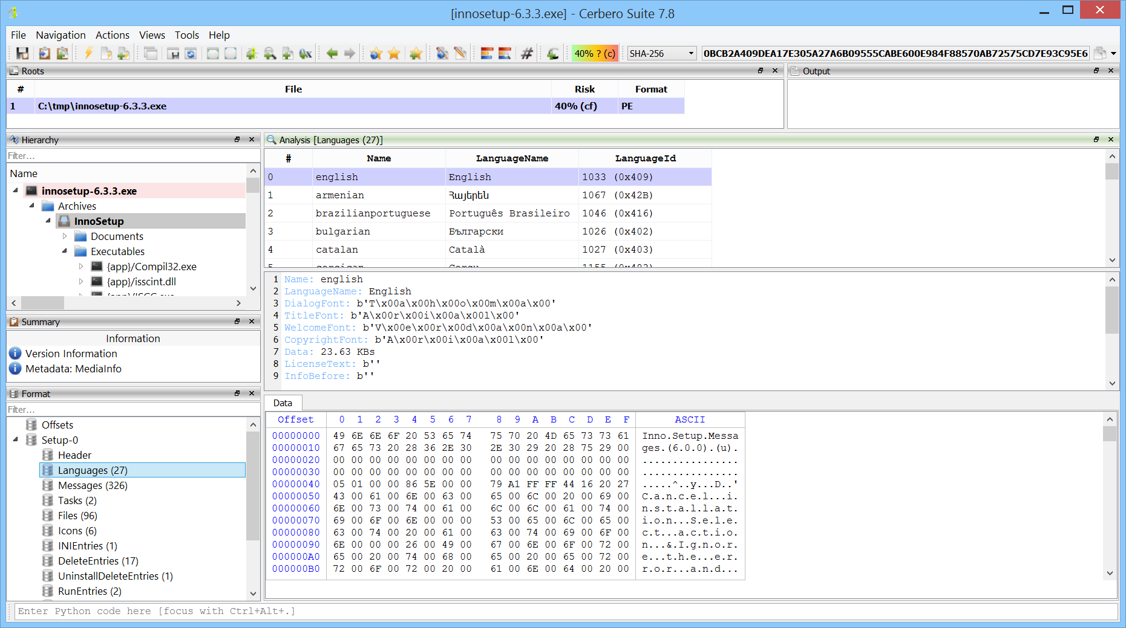Click the page with lightning bolt icon
Viewport: 1126px width, 628px height.
pyautogui.click(x=106, y=53)
